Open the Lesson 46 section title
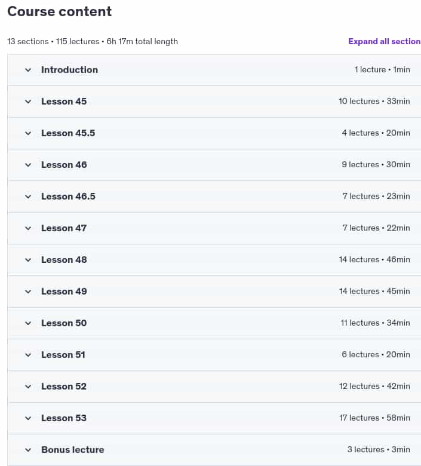This screenshot has height=466, width=421. click(64, 165)
